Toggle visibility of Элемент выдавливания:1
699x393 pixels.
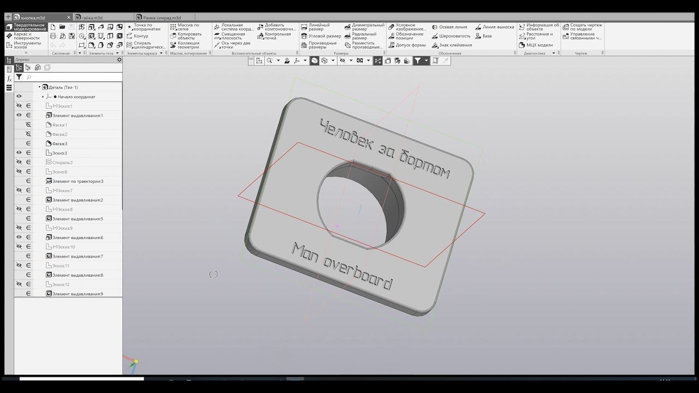(x=19, y=115)
